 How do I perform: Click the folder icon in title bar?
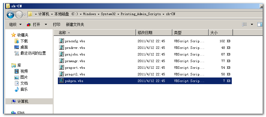pyautogui.click(x=8, y=6)
